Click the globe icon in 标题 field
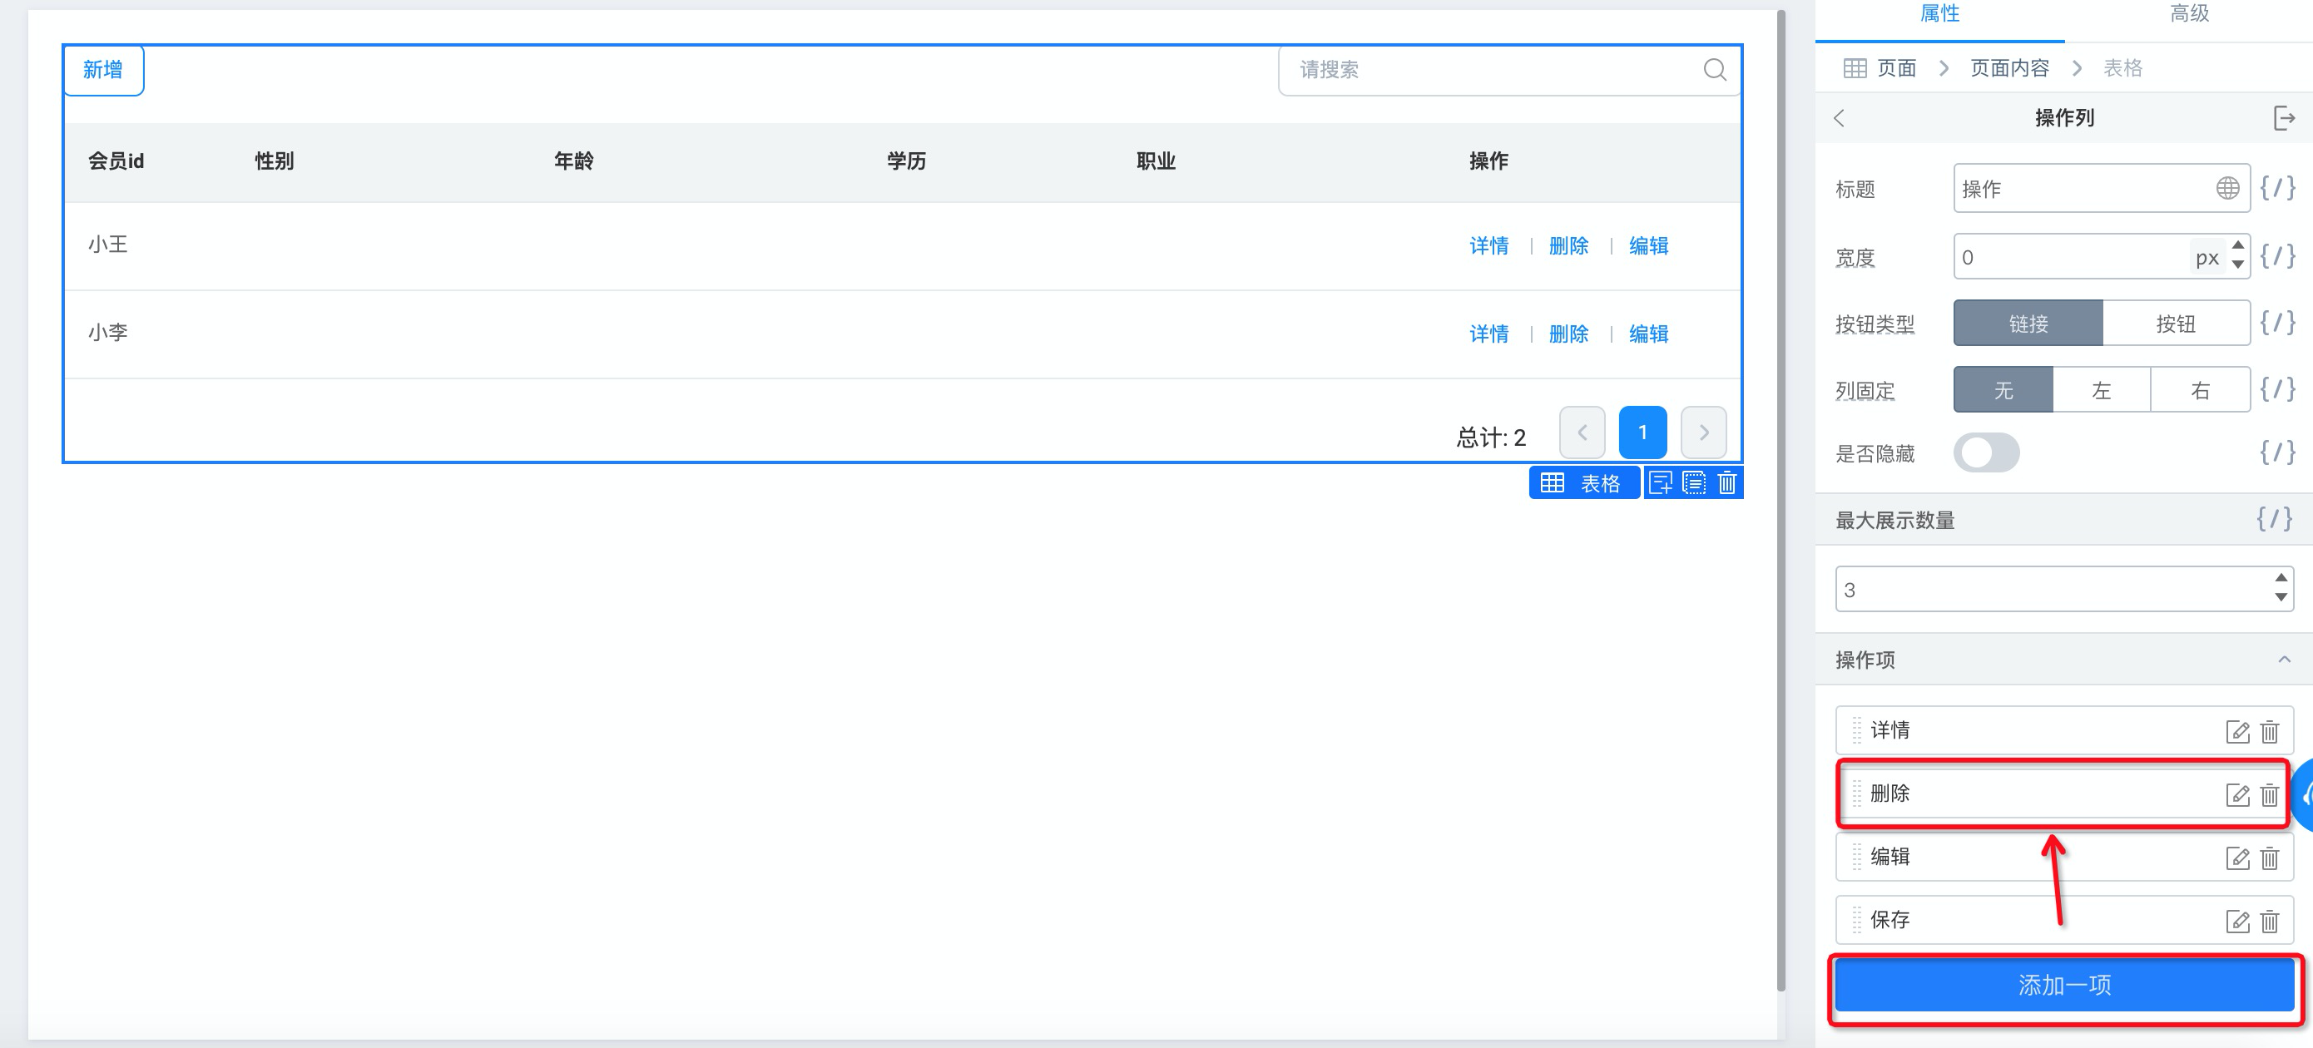 tap(2226, 189)
